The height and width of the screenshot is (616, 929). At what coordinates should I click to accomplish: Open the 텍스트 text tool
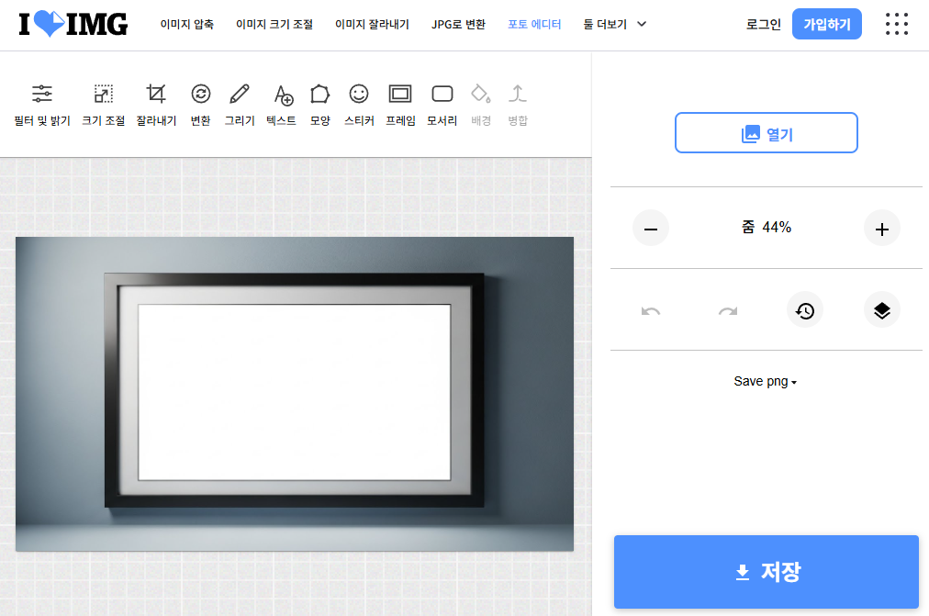click(280, 101)
